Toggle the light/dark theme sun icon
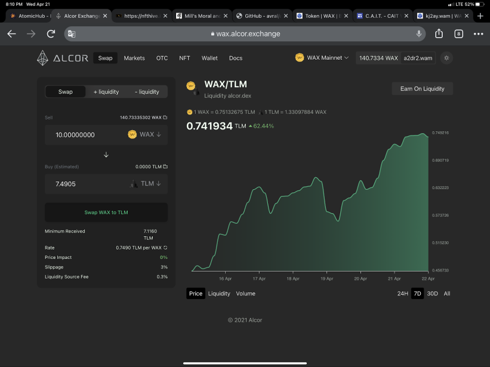 pyautogui.click(x=446, y=58)
